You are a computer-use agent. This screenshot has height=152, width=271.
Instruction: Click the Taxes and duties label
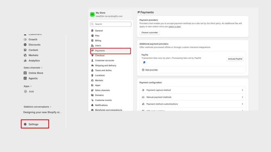click(103, 70)
